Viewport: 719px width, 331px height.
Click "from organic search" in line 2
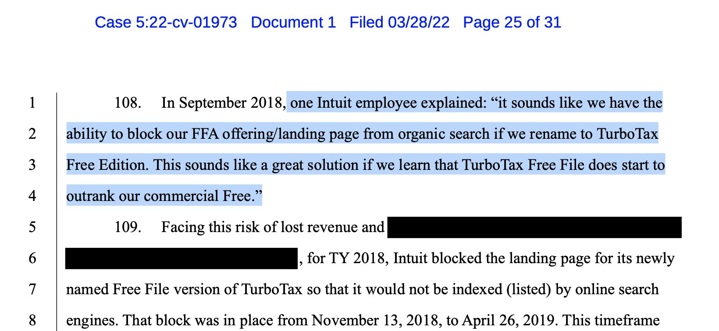[x=427, y=134]
